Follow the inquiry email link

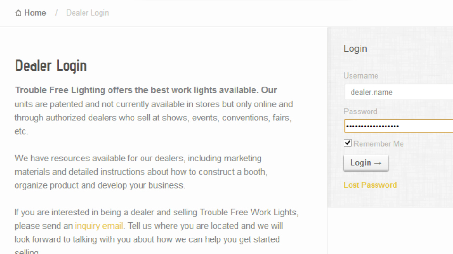point(99,226)
